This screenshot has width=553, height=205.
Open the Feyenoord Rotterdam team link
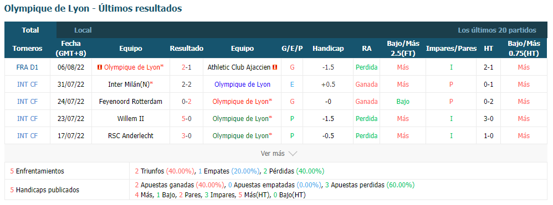tap(130, 101)
